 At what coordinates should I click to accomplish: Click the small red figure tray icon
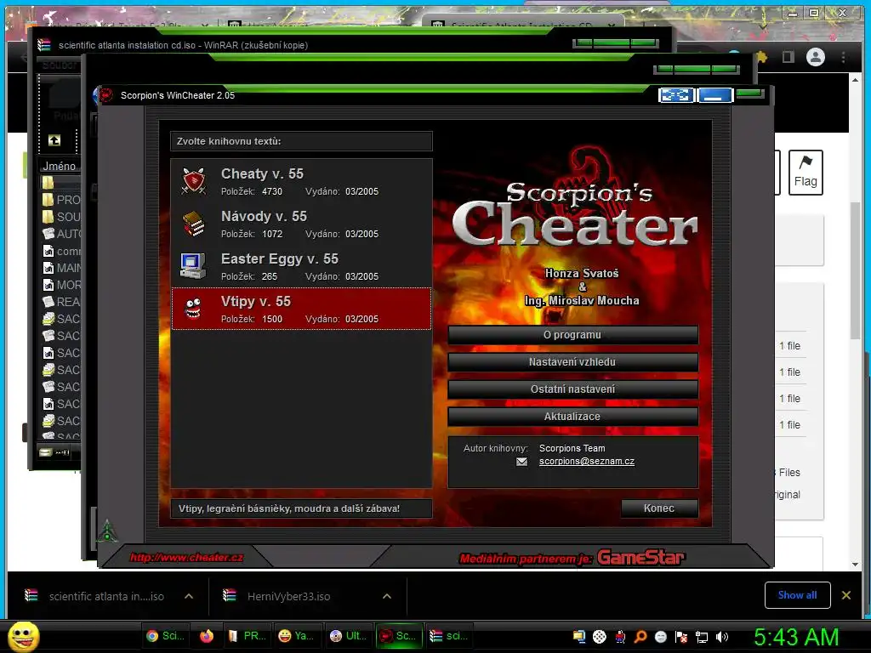click(620, 637)
